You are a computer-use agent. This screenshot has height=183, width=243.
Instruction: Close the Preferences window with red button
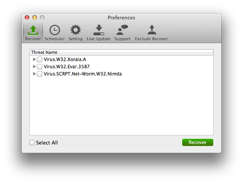point(27,18)
